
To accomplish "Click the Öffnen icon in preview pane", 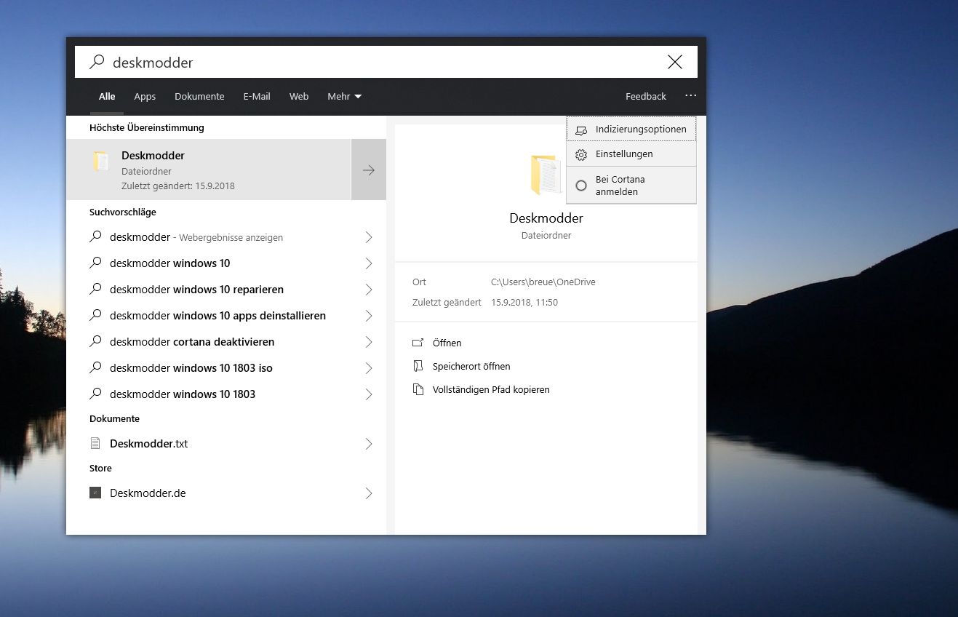I will click(418, 343).
